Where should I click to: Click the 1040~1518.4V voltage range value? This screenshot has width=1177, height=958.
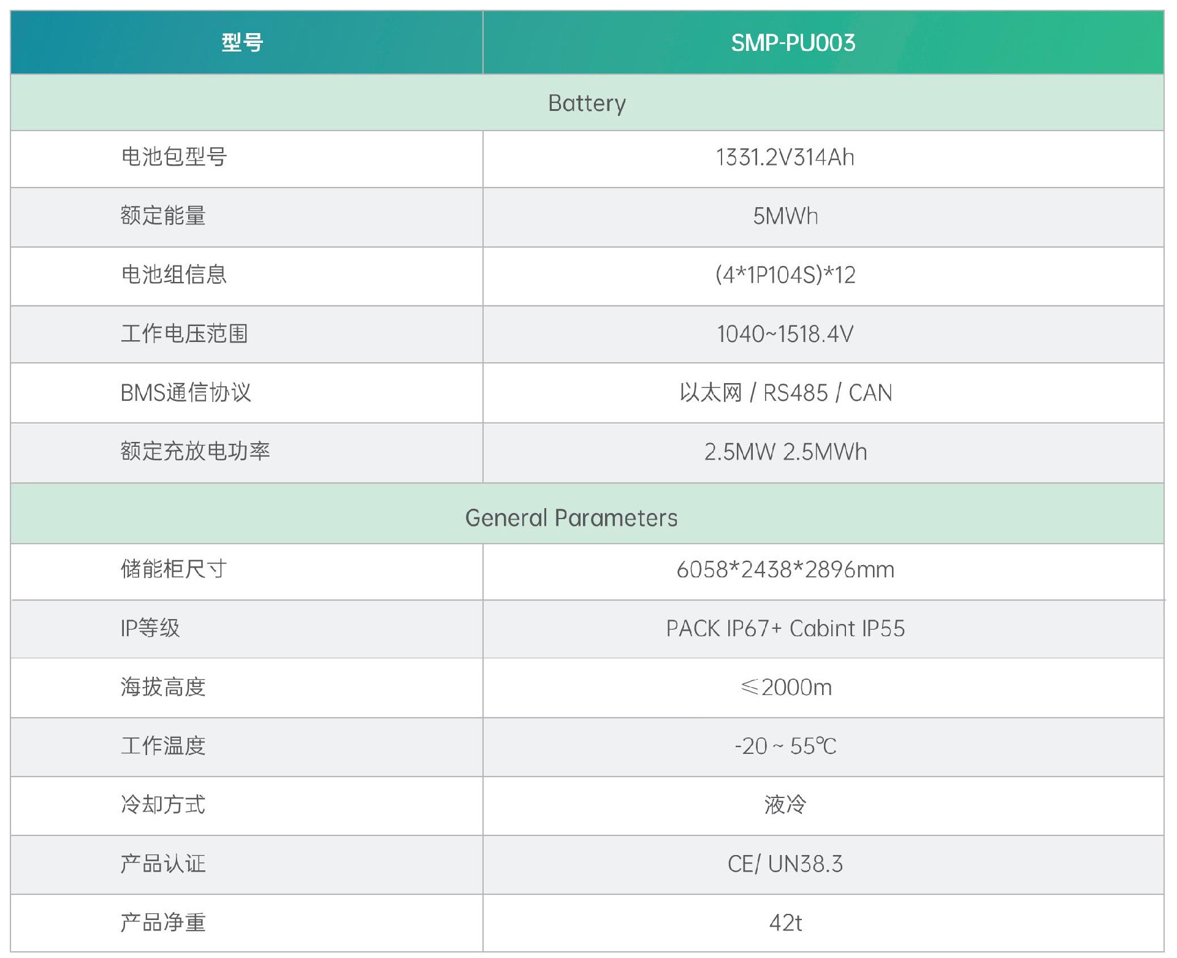785,334
